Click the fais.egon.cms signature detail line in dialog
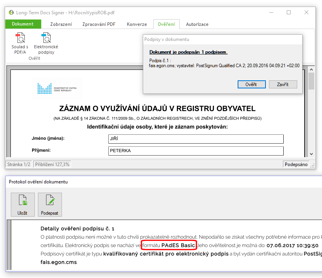 point(224,66)
